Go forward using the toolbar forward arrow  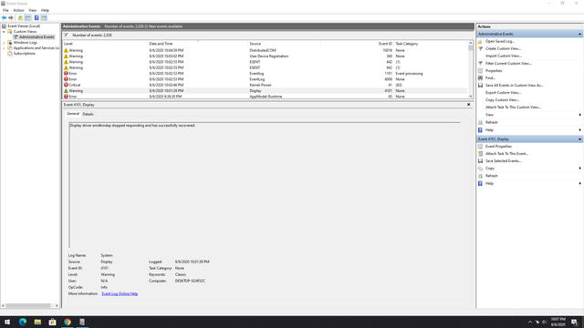click(x=11, y=18)
